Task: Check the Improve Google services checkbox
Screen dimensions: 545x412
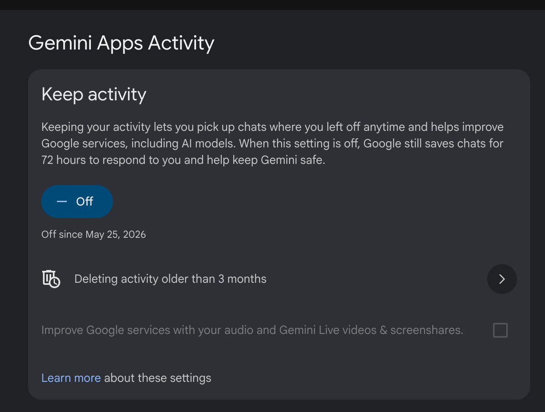Action: 500,330
